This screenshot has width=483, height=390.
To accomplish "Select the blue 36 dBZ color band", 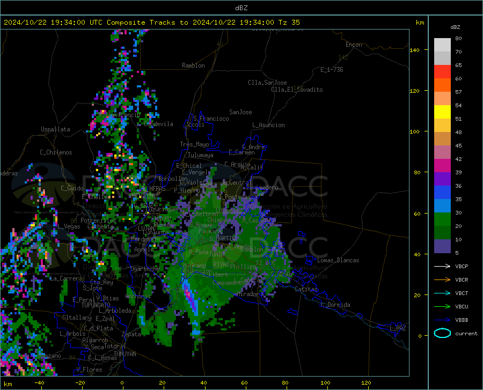I will coord(442,193).
